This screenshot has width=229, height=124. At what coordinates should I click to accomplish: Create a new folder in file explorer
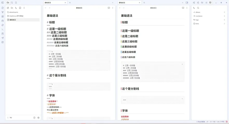click(x=12, y=8)
